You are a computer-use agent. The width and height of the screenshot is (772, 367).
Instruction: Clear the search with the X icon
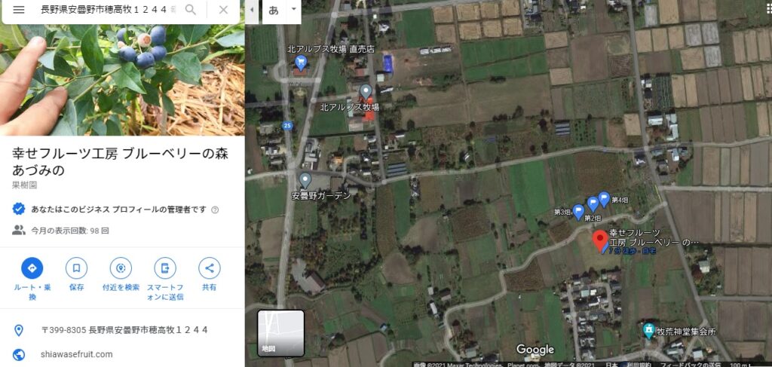223,10
